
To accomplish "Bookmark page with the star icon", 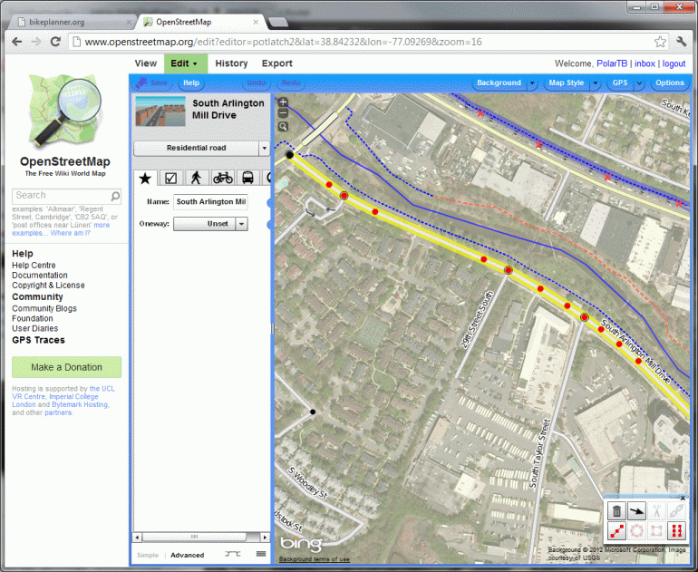I will pos(660,42).
